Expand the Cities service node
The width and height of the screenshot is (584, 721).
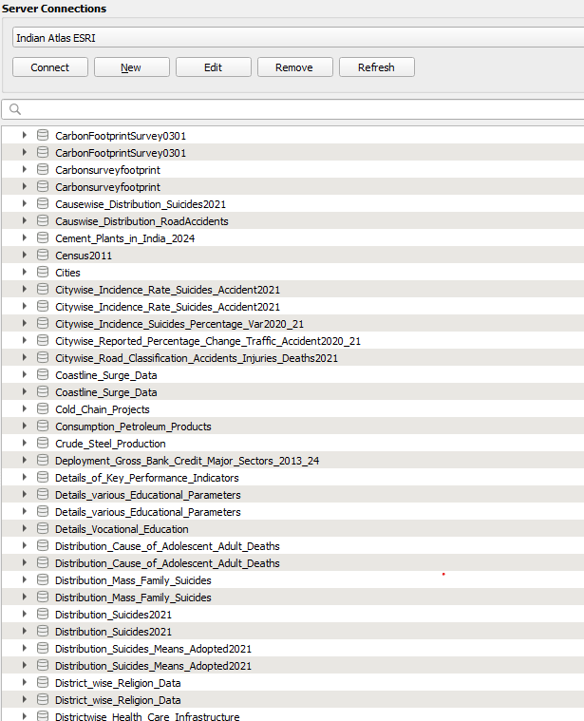[x=25, y=273]
